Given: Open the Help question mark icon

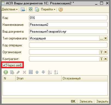Looking at the screenshot, I should coord(61,9).
